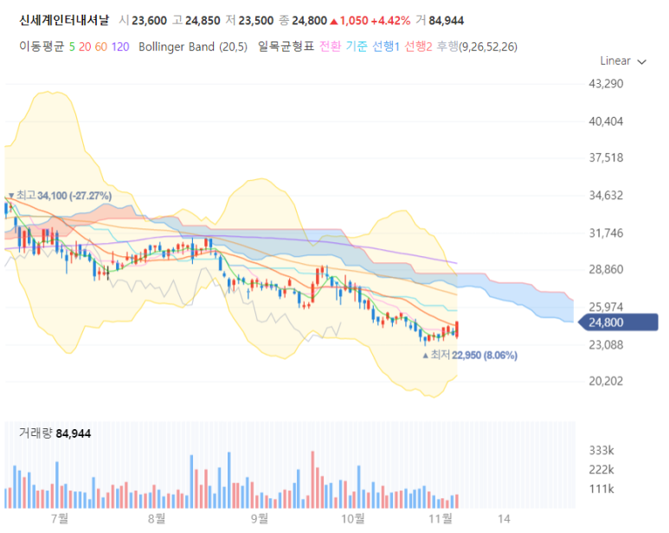Click the low price 23,500 in header
The height and width of the screenshot is (533, 669).
pyautogui.click(x=256, y=21)
